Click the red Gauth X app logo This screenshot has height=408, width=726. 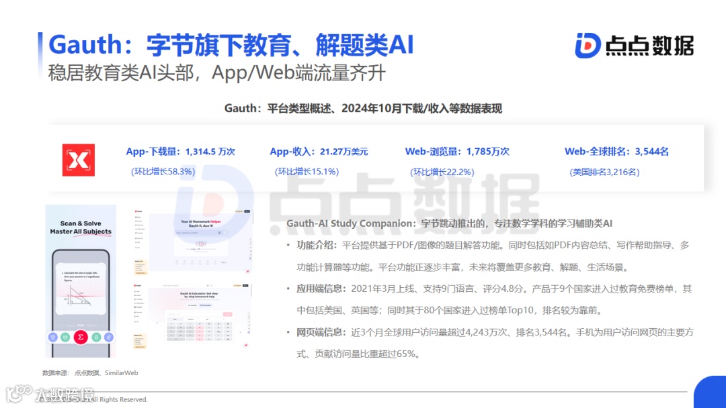click(79, 160)
